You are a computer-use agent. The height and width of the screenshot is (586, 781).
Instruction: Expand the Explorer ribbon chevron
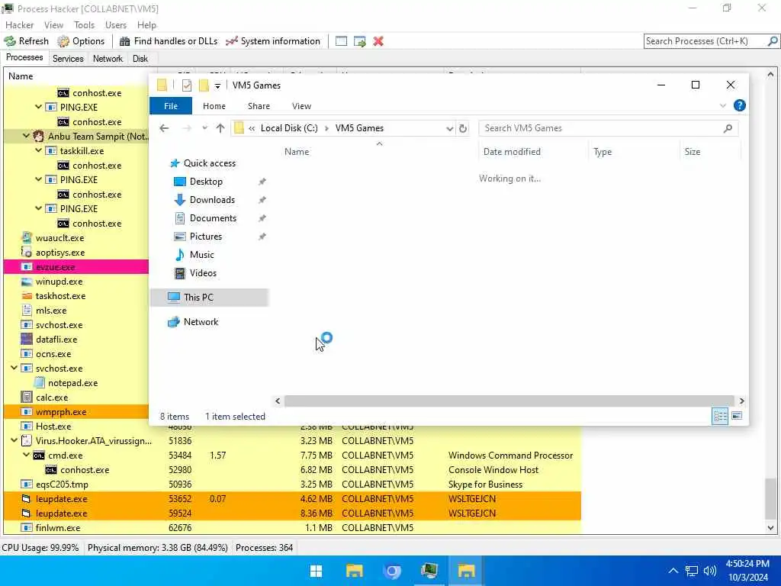723,105
